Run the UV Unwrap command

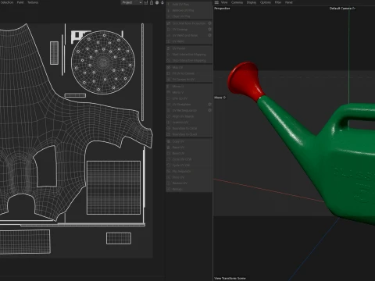click(x=187, y=30)
